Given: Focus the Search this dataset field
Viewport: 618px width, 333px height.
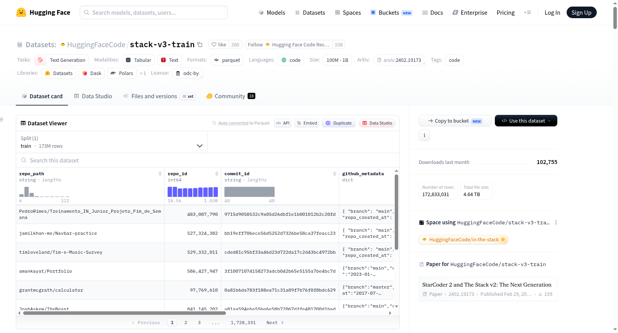Looking at the screenshot, I should point(208,160).
